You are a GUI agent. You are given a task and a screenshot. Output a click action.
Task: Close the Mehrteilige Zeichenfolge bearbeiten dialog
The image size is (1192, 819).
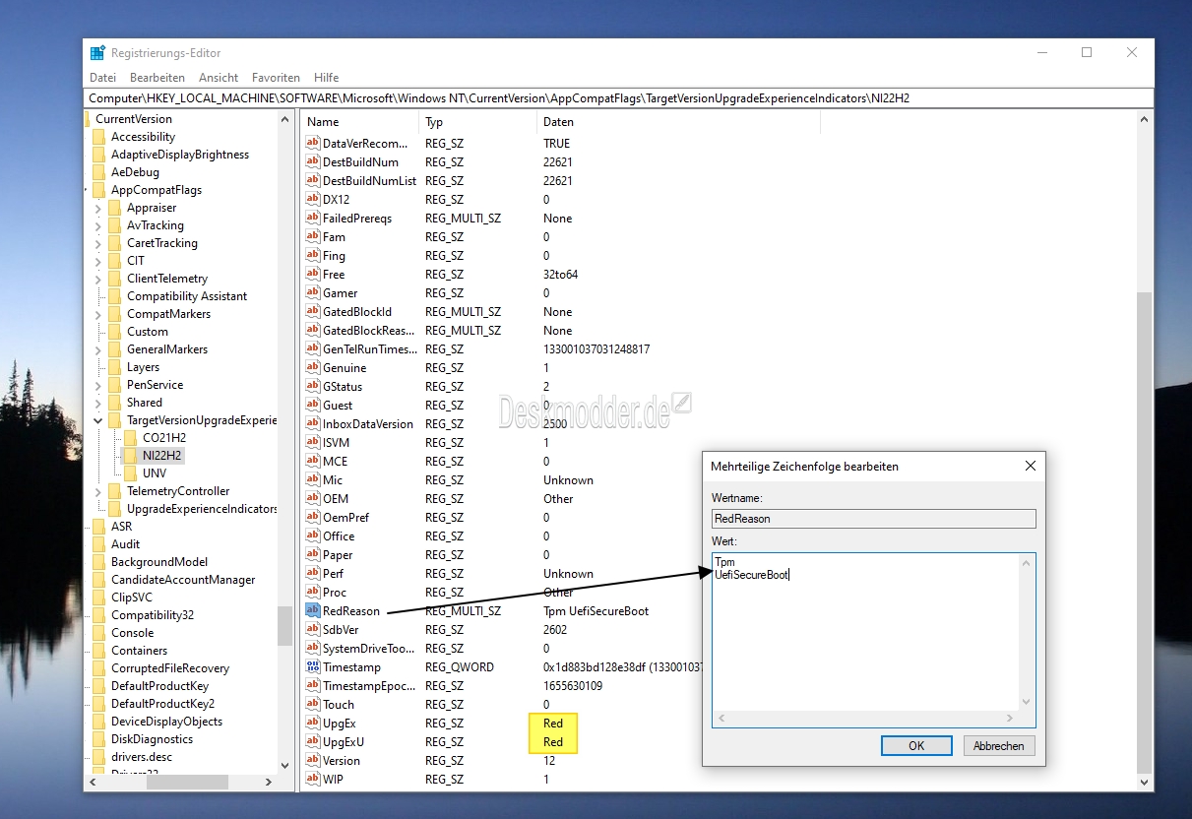coord(1030,466)
